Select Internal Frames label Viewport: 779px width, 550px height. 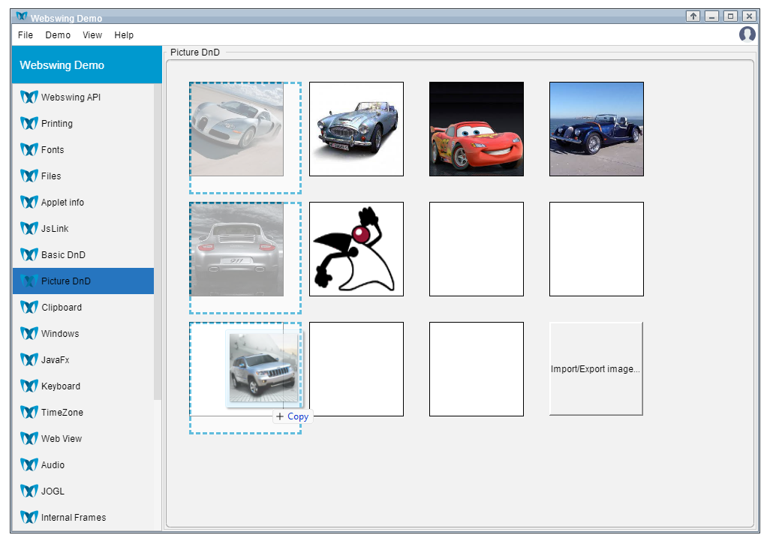click(x=74, y=518)
